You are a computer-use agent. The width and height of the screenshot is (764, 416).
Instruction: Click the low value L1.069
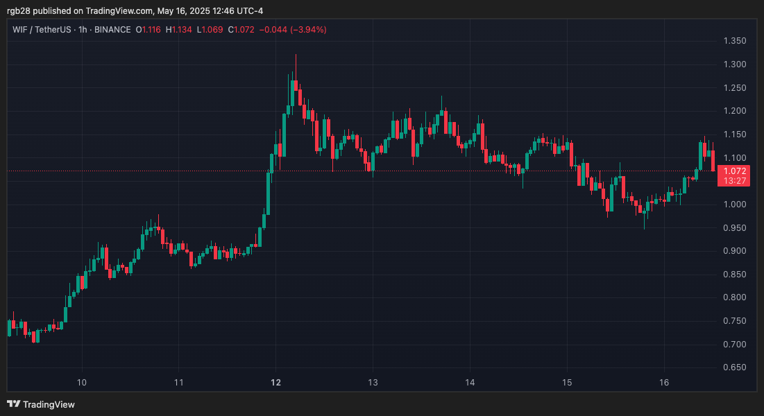[210, 30]
